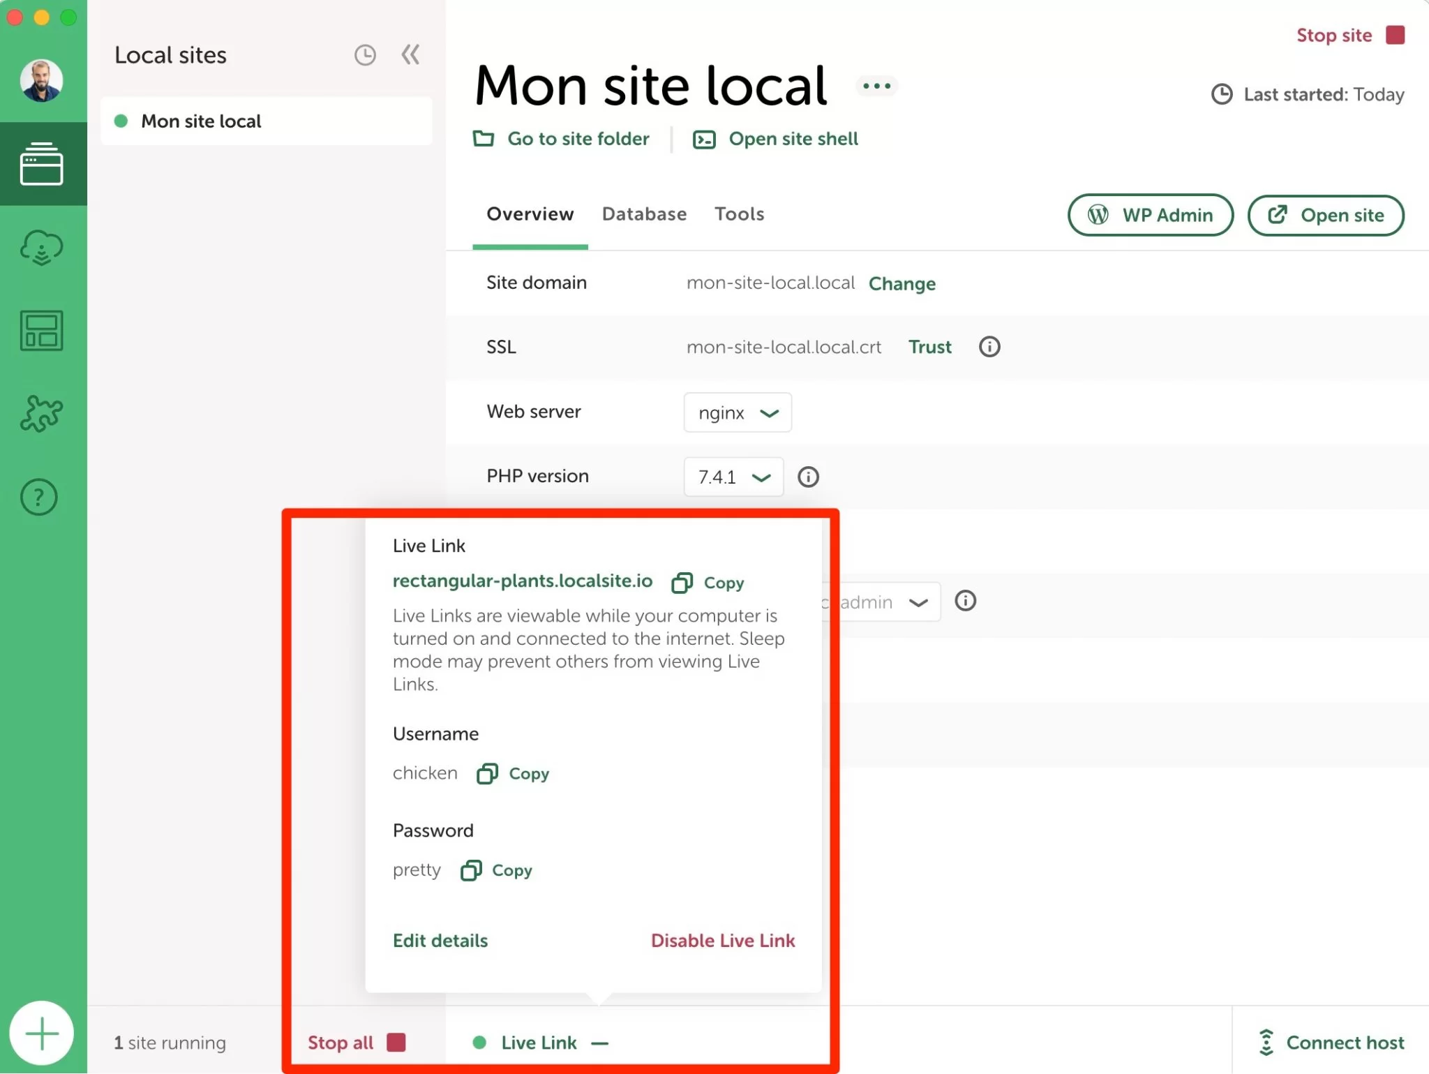Expand the PHP version 7.4.1 dropdown
Image resolution: width=1429 pixels, height=1074 pixels.
733,477
